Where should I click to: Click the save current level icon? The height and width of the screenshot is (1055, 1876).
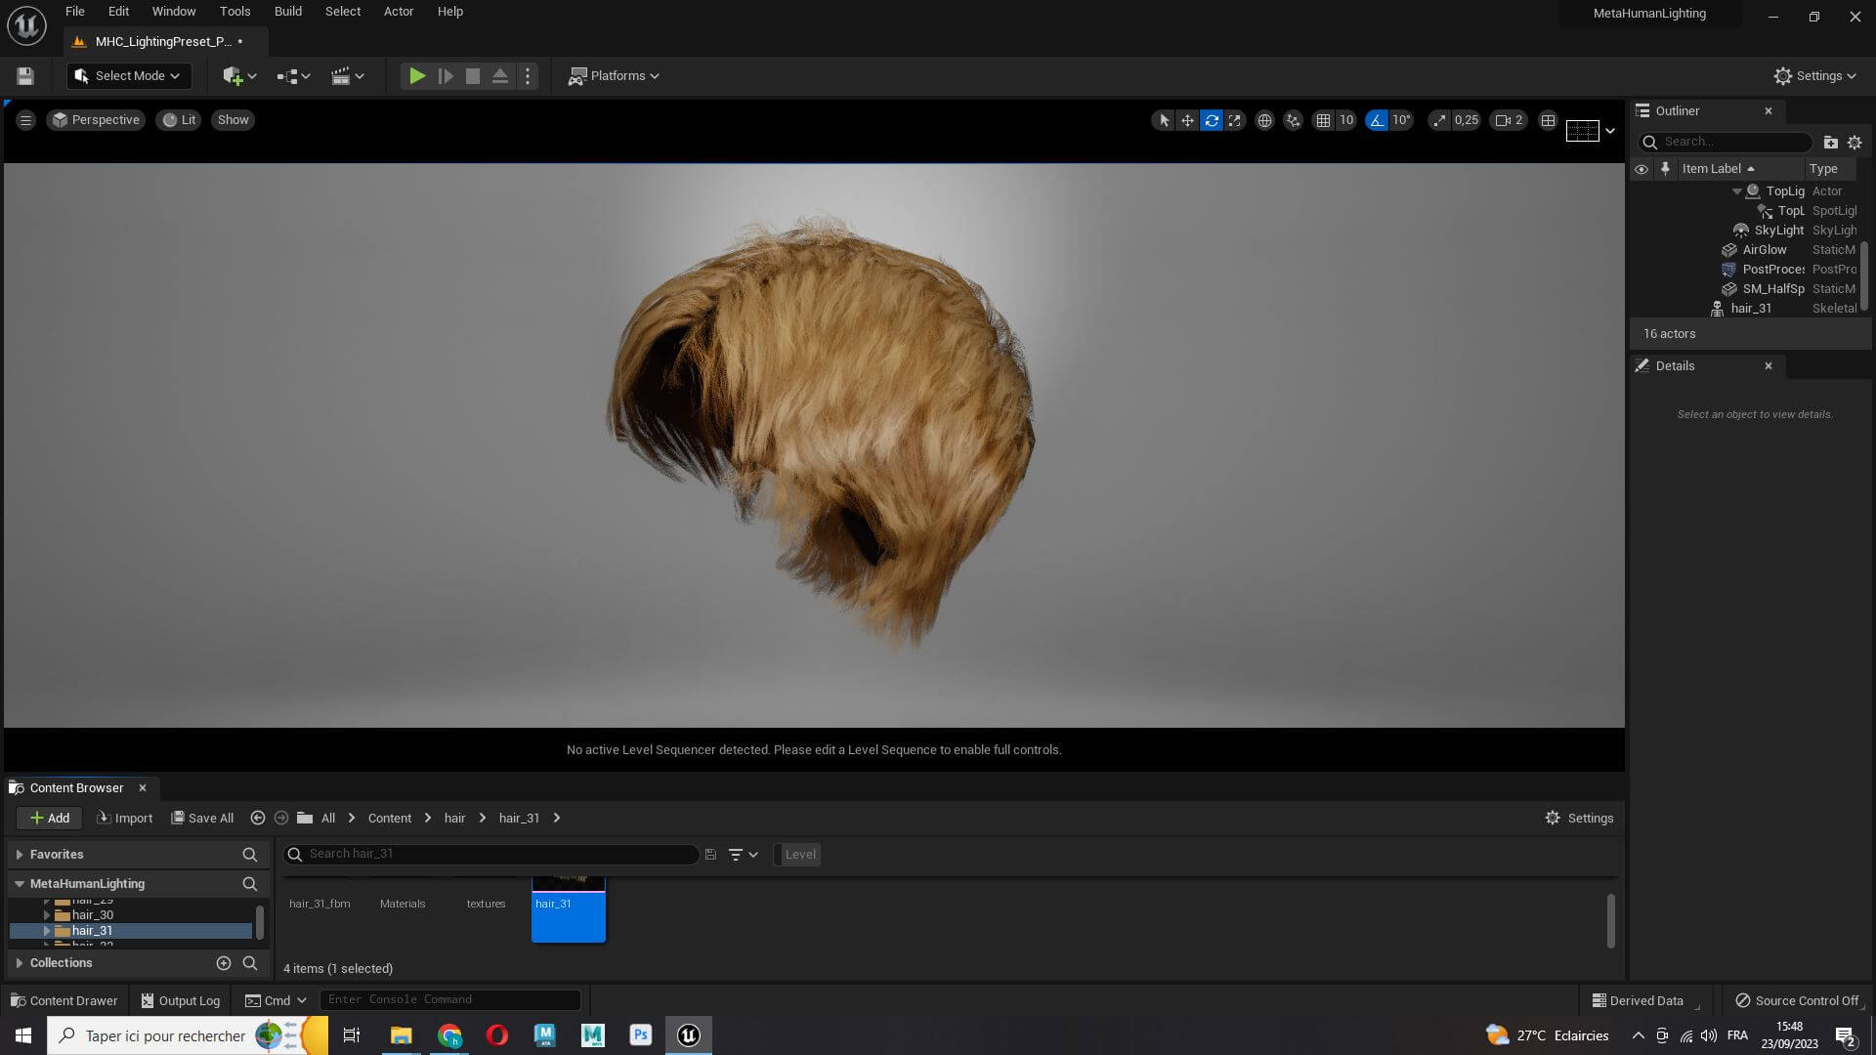point(25,76)
